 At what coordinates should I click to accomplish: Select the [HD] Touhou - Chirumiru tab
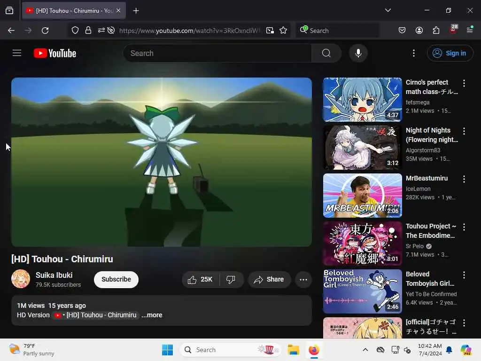[x=74, y=10]
